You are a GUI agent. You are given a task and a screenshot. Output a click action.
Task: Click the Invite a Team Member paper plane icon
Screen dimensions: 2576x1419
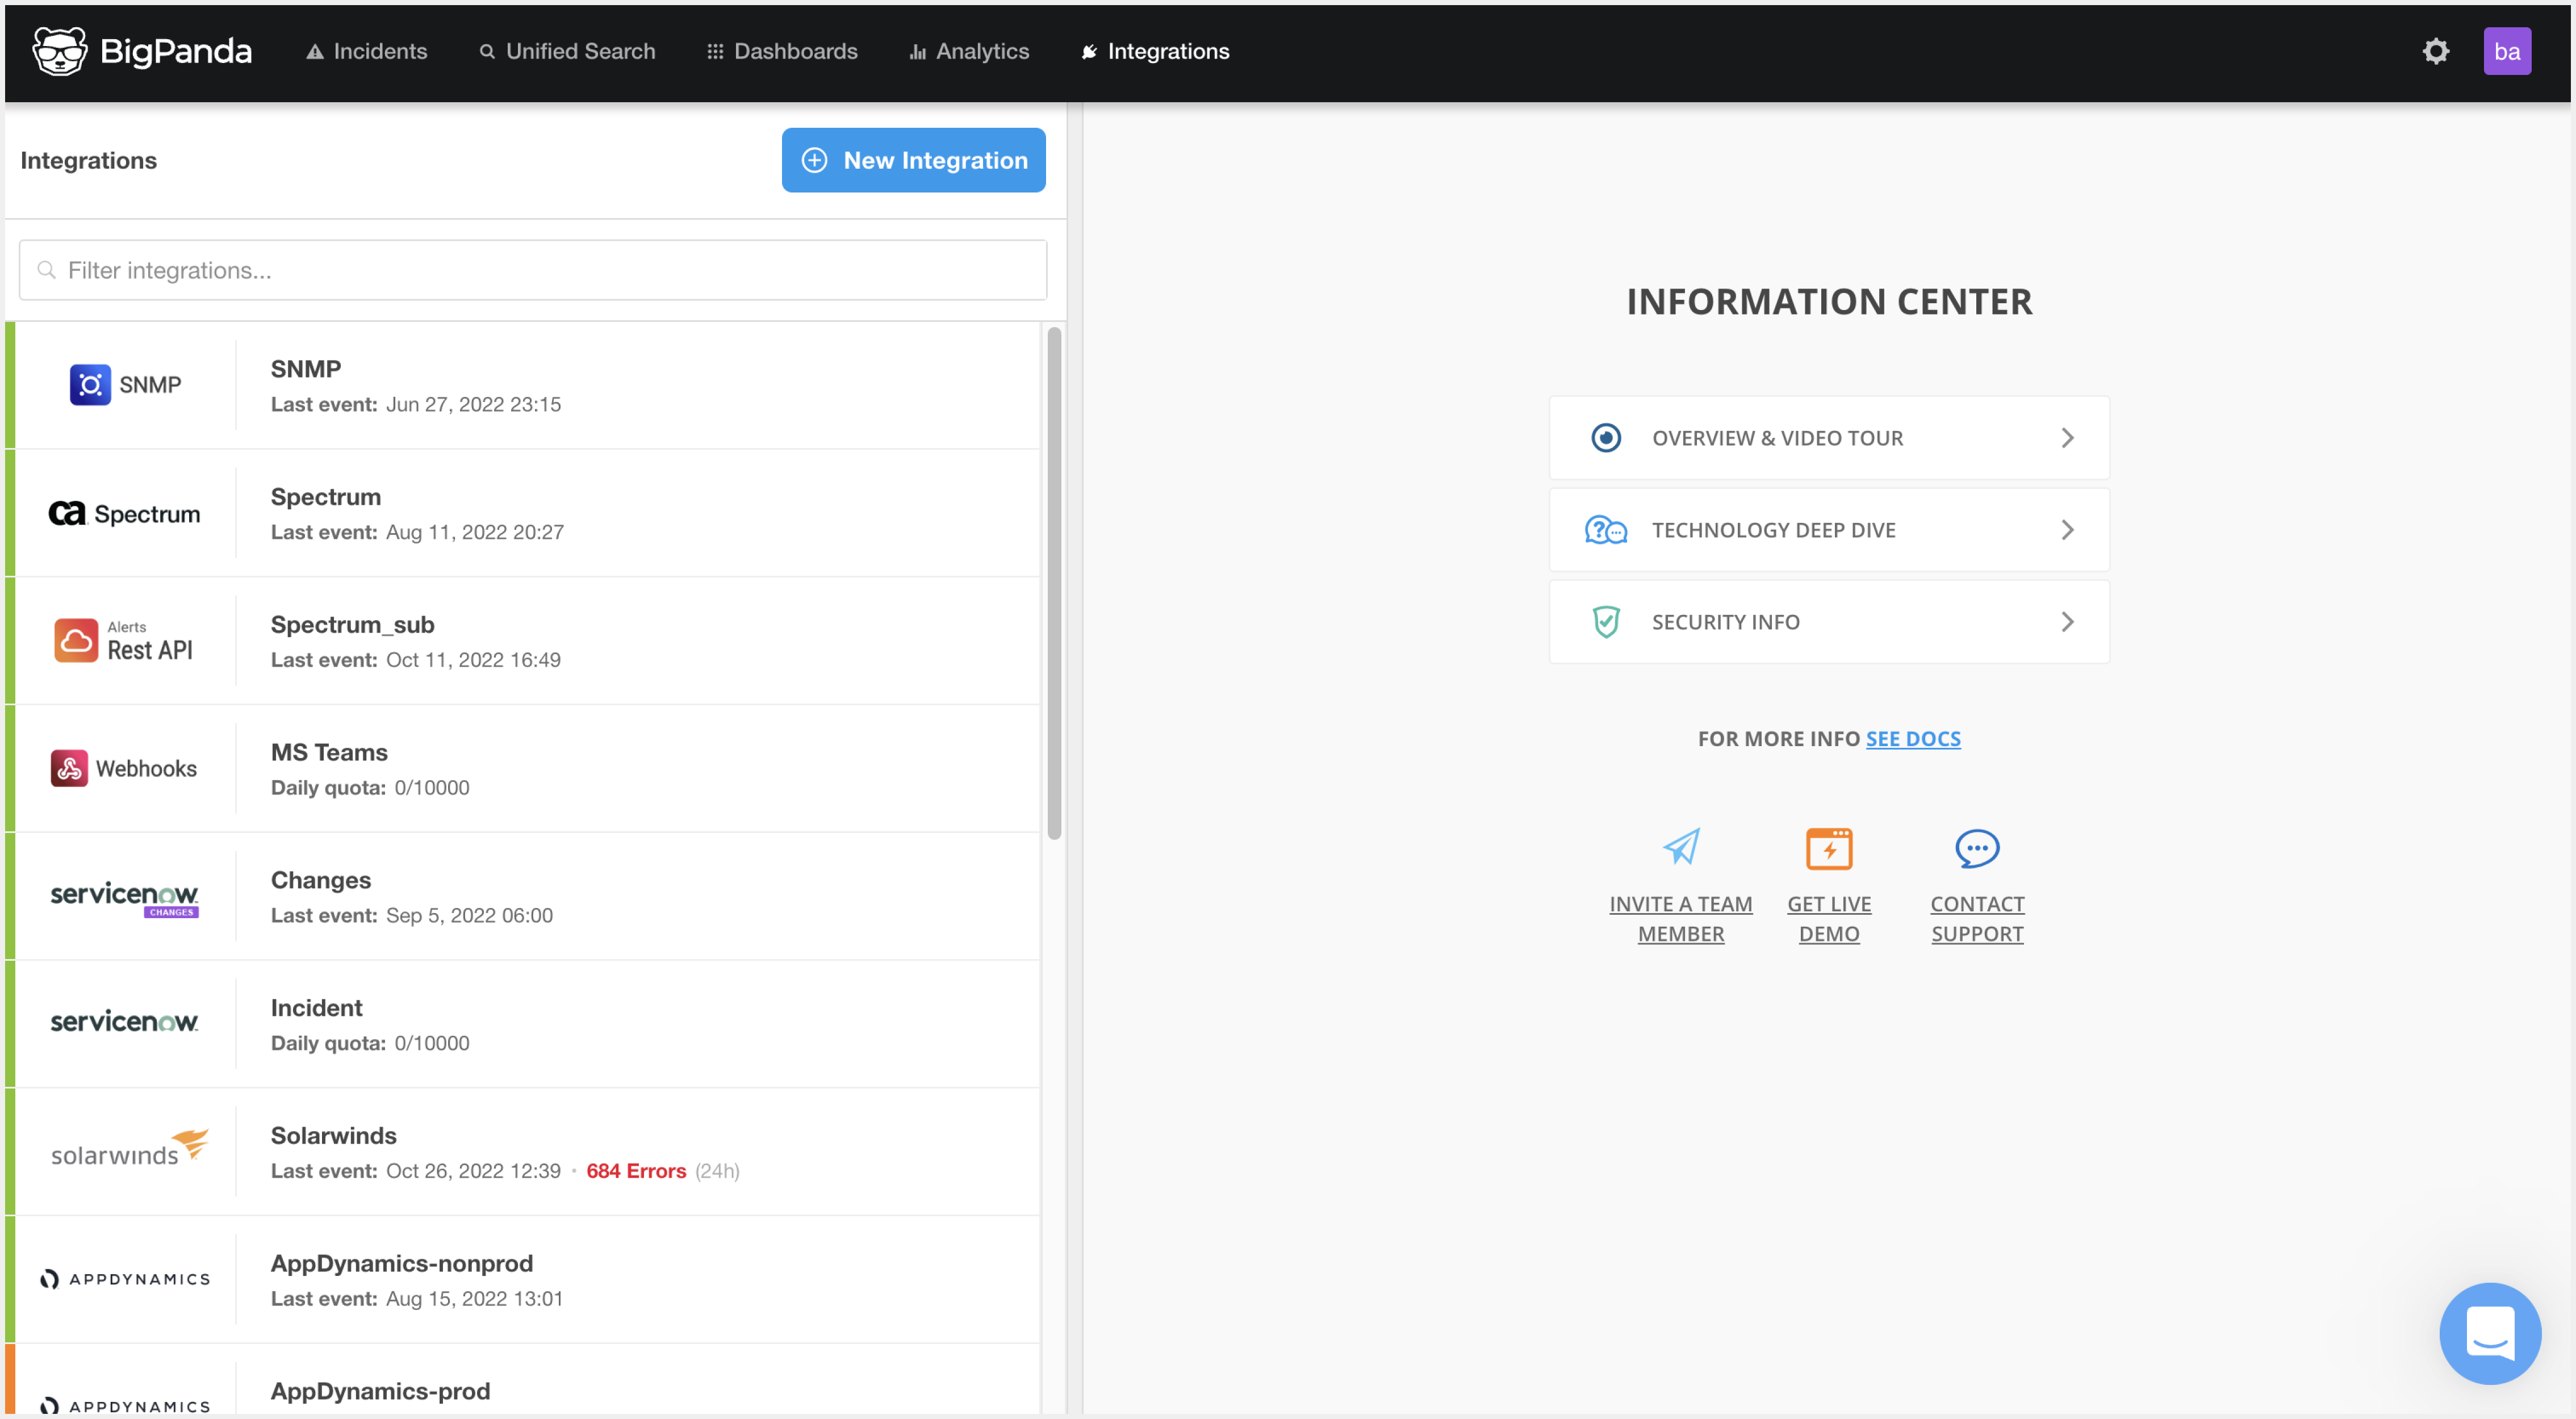(1681, 847)
